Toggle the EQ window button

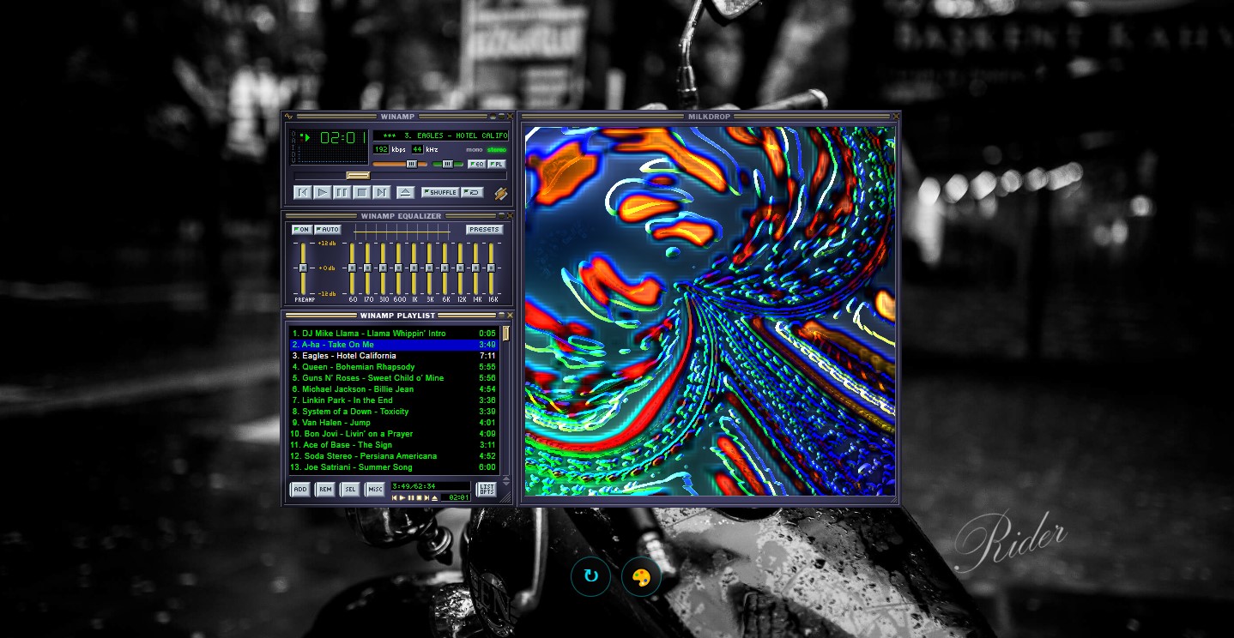(x=476, y=164)
